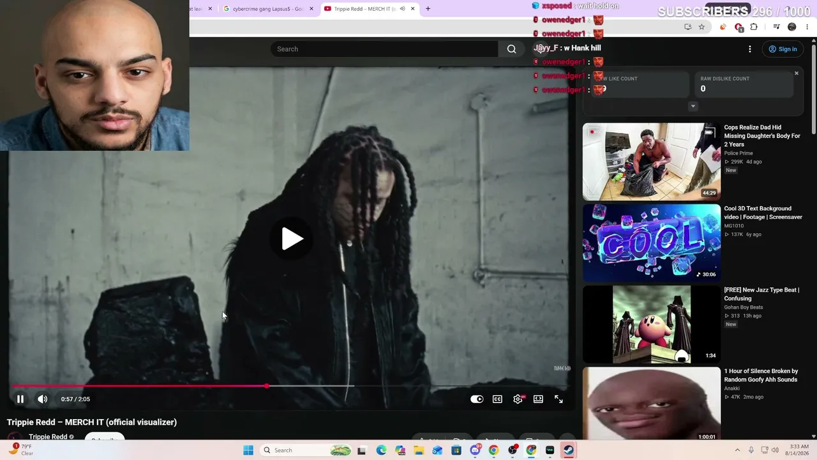Bookmark this page with the star icon
This screenshot has width=817, height=460.
pyautogui.click(x=701, y=27)
